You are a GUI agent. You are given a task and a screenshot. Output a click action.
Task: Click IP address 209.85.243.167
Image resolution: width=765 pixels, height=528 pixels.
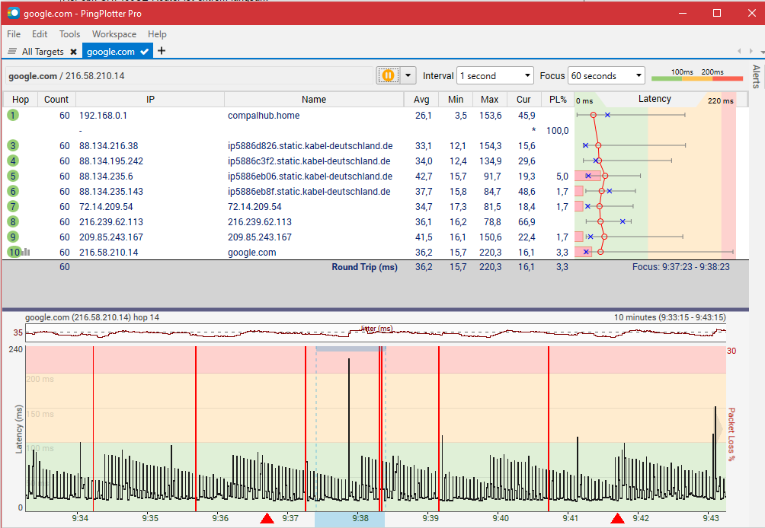[x=111, y=237]
